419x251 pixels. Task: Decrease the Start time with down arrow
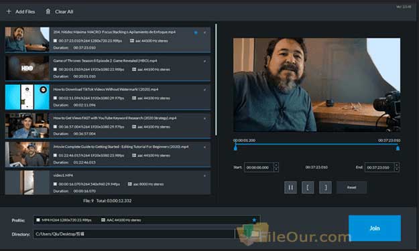(276, 169)
